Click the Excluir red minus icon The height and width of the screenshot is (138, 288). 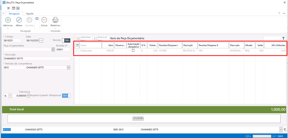pos(44,20)
